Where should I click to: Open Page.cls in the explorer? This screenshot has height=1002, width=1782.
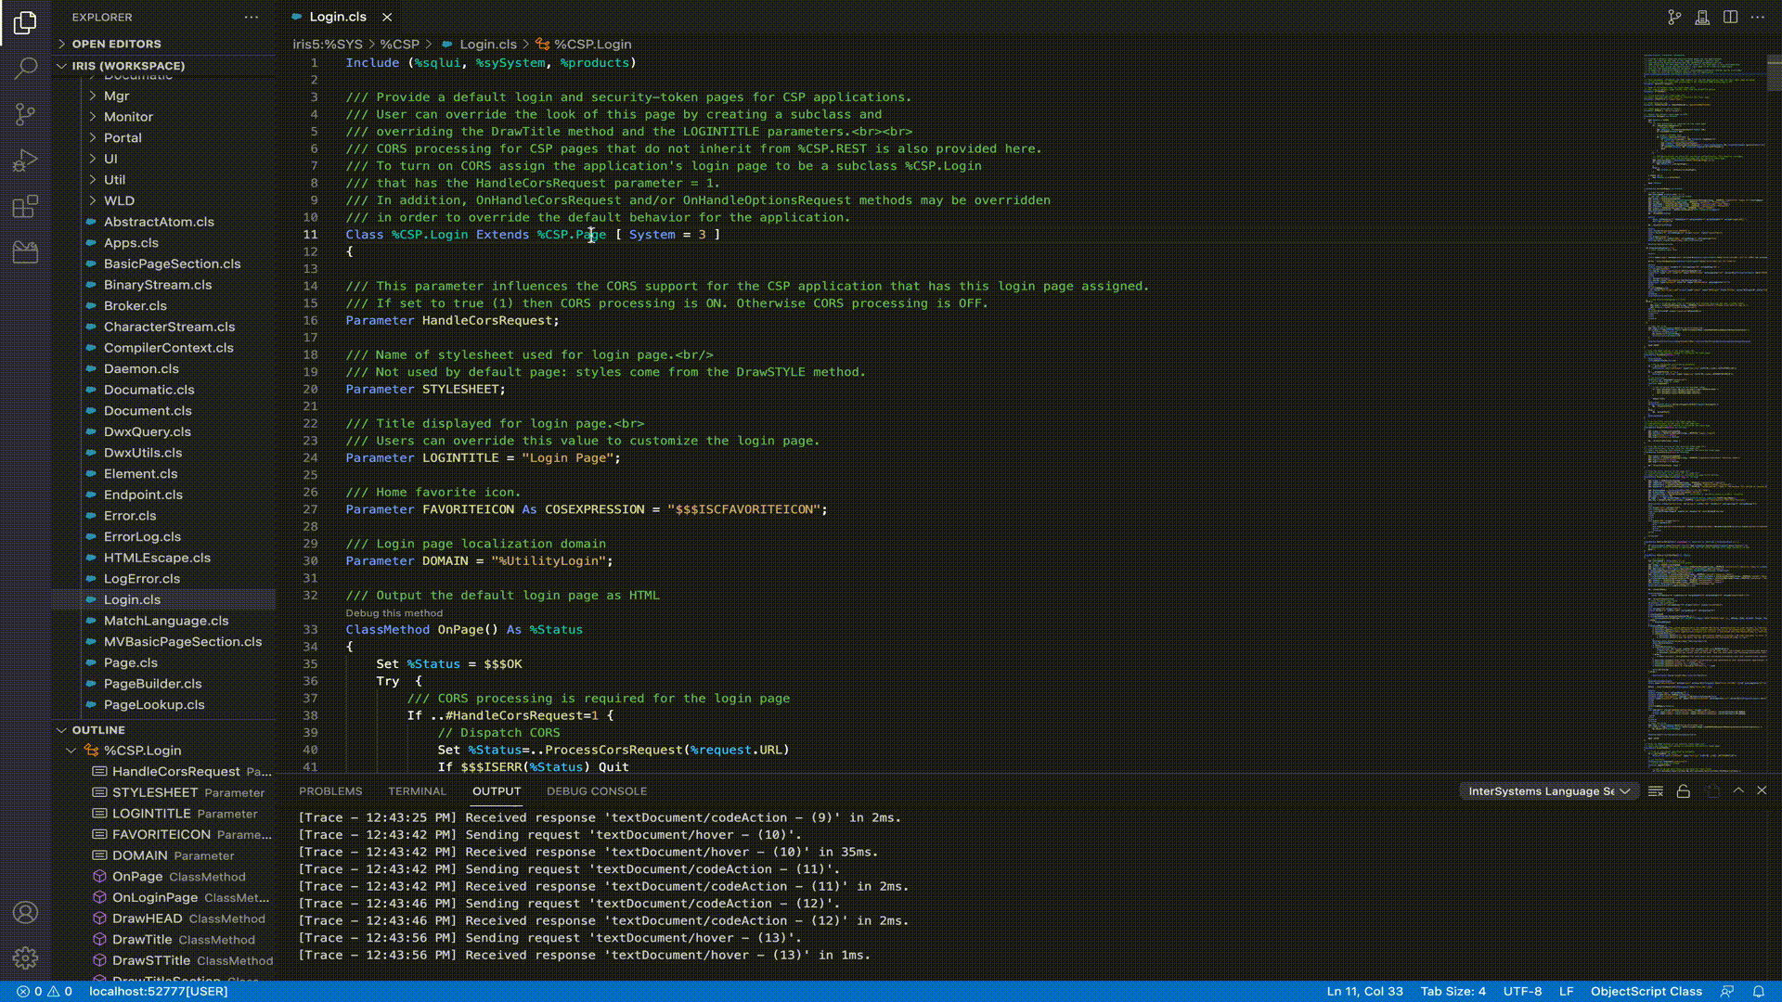pos(130,662)
